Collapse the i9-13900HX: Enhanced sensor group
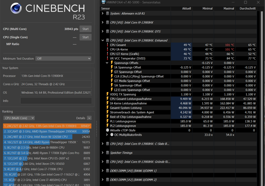 [103, 40]
